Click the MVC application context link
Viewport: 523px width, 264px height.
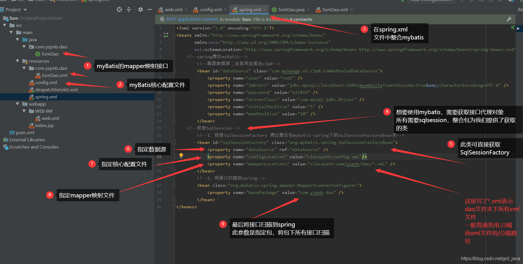(192, 19)
